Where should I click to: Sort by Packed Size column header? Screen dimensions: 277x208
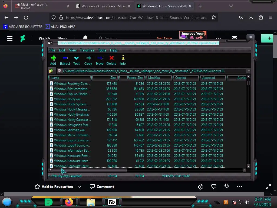click(x=132, y=78)
